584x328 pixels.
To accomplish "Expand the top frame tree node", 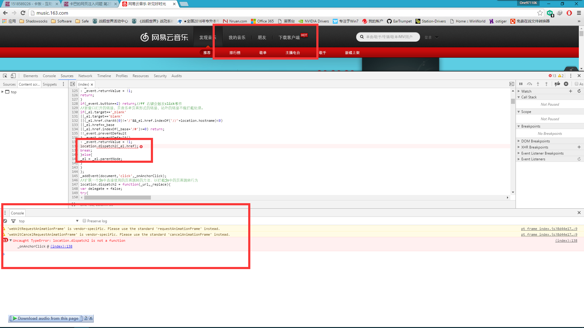I will (x=2, y=92).
